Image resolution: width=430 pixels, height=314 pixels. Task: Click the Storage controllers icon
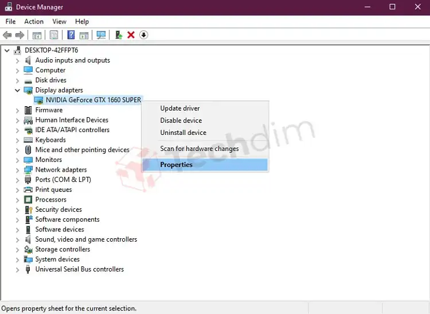point(28,249)
